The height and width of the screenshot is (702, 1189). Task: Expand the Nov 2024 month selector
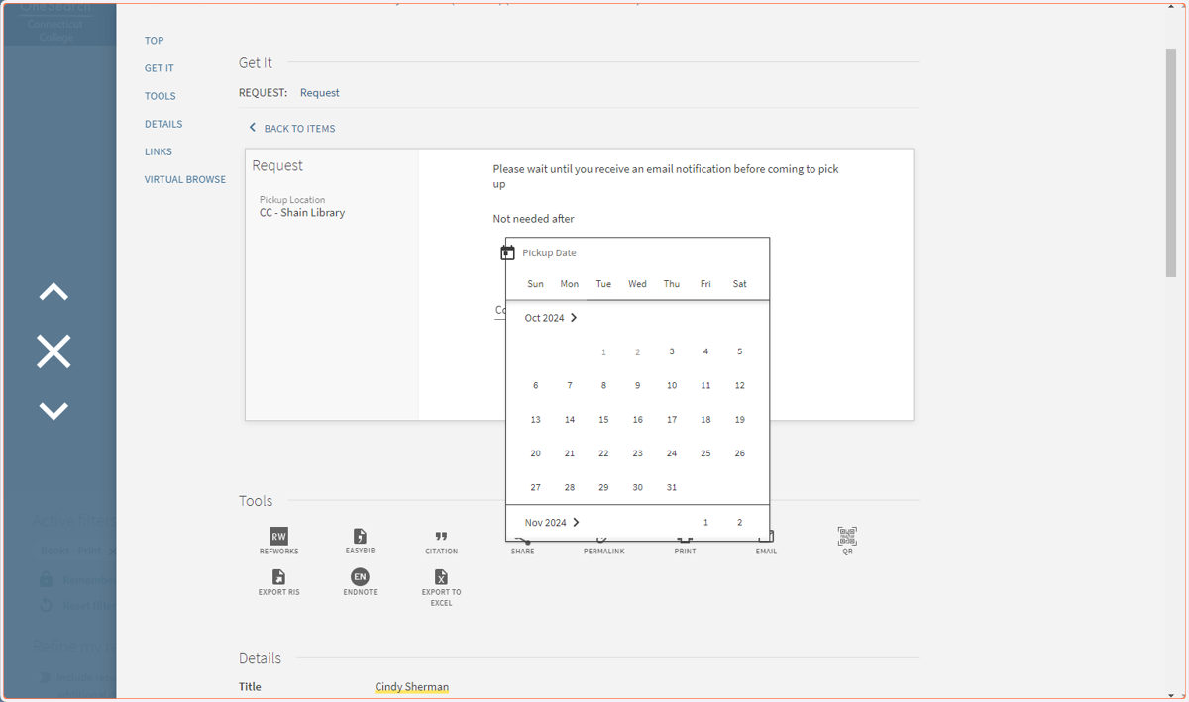click(552, 522)
